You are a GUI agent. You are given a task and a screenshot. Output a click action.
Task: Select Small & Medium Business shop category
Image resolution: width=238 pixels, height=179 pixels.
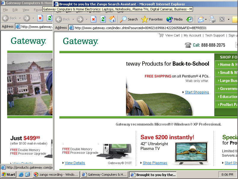226,72
